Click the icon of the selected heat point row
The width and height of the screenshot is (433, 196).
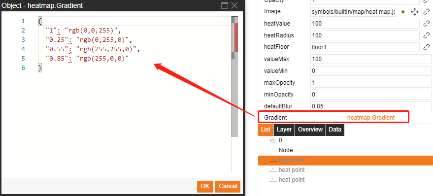[272, 161]
